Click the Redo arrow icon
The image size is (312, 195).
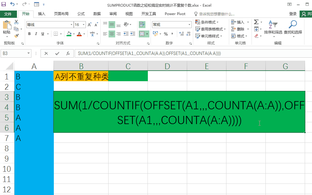pyautogui.click(x=24, y=4)
